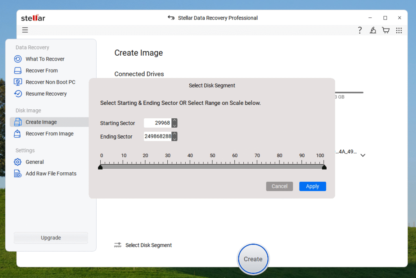The image size is (416, 278).
Task: Click the apps grid icon
Action: click(399, 30)
